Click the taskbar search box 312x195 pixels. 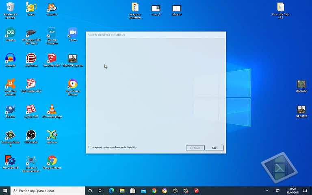pos(48,191)
